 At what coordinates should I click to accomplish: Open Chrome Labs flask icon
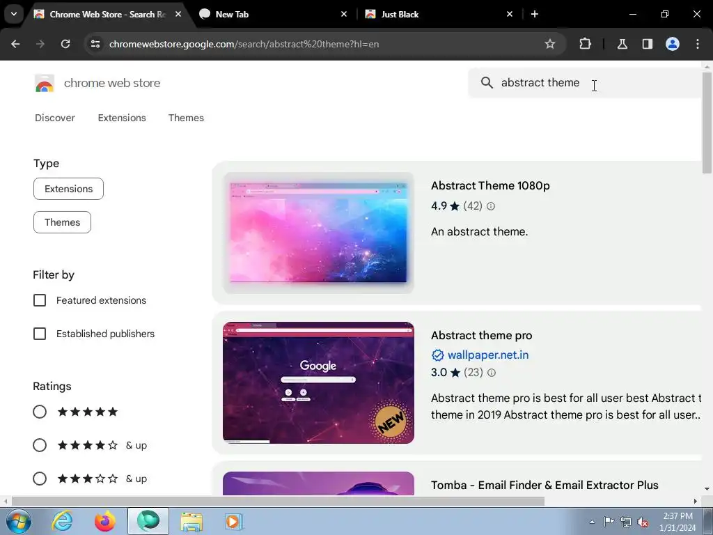(622, 44)
